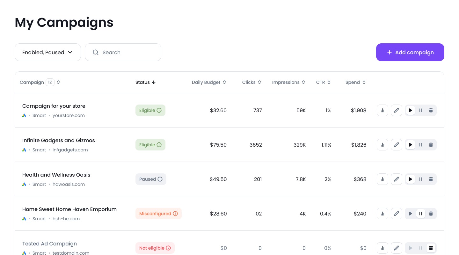The height and width of the screenshot is (255, 459).
Task: Click the info icon on the Paused badge
Action: [160, 179]
